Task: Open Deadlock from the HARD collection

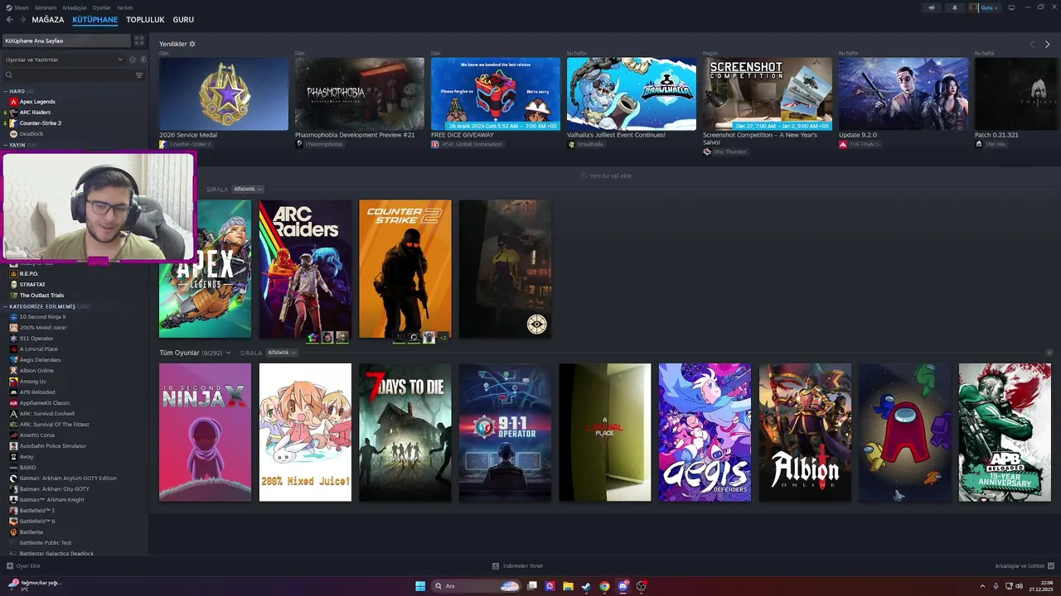Action: pos(31,134)
